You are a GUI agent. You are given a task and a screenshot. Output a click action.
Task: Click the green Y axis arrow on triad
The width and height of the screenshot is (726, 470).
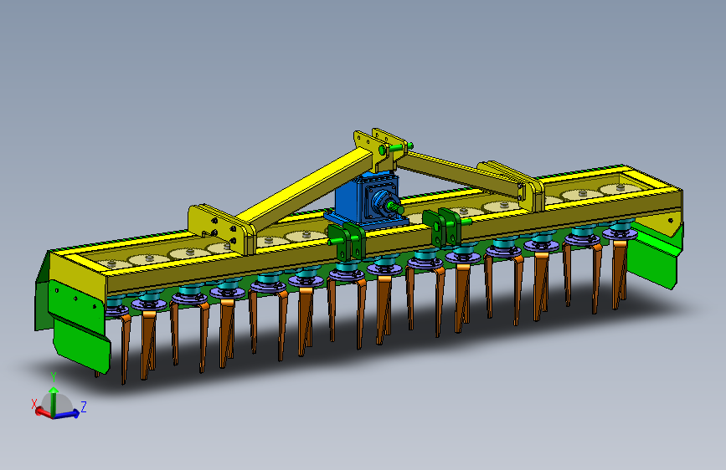pos(54,401)
